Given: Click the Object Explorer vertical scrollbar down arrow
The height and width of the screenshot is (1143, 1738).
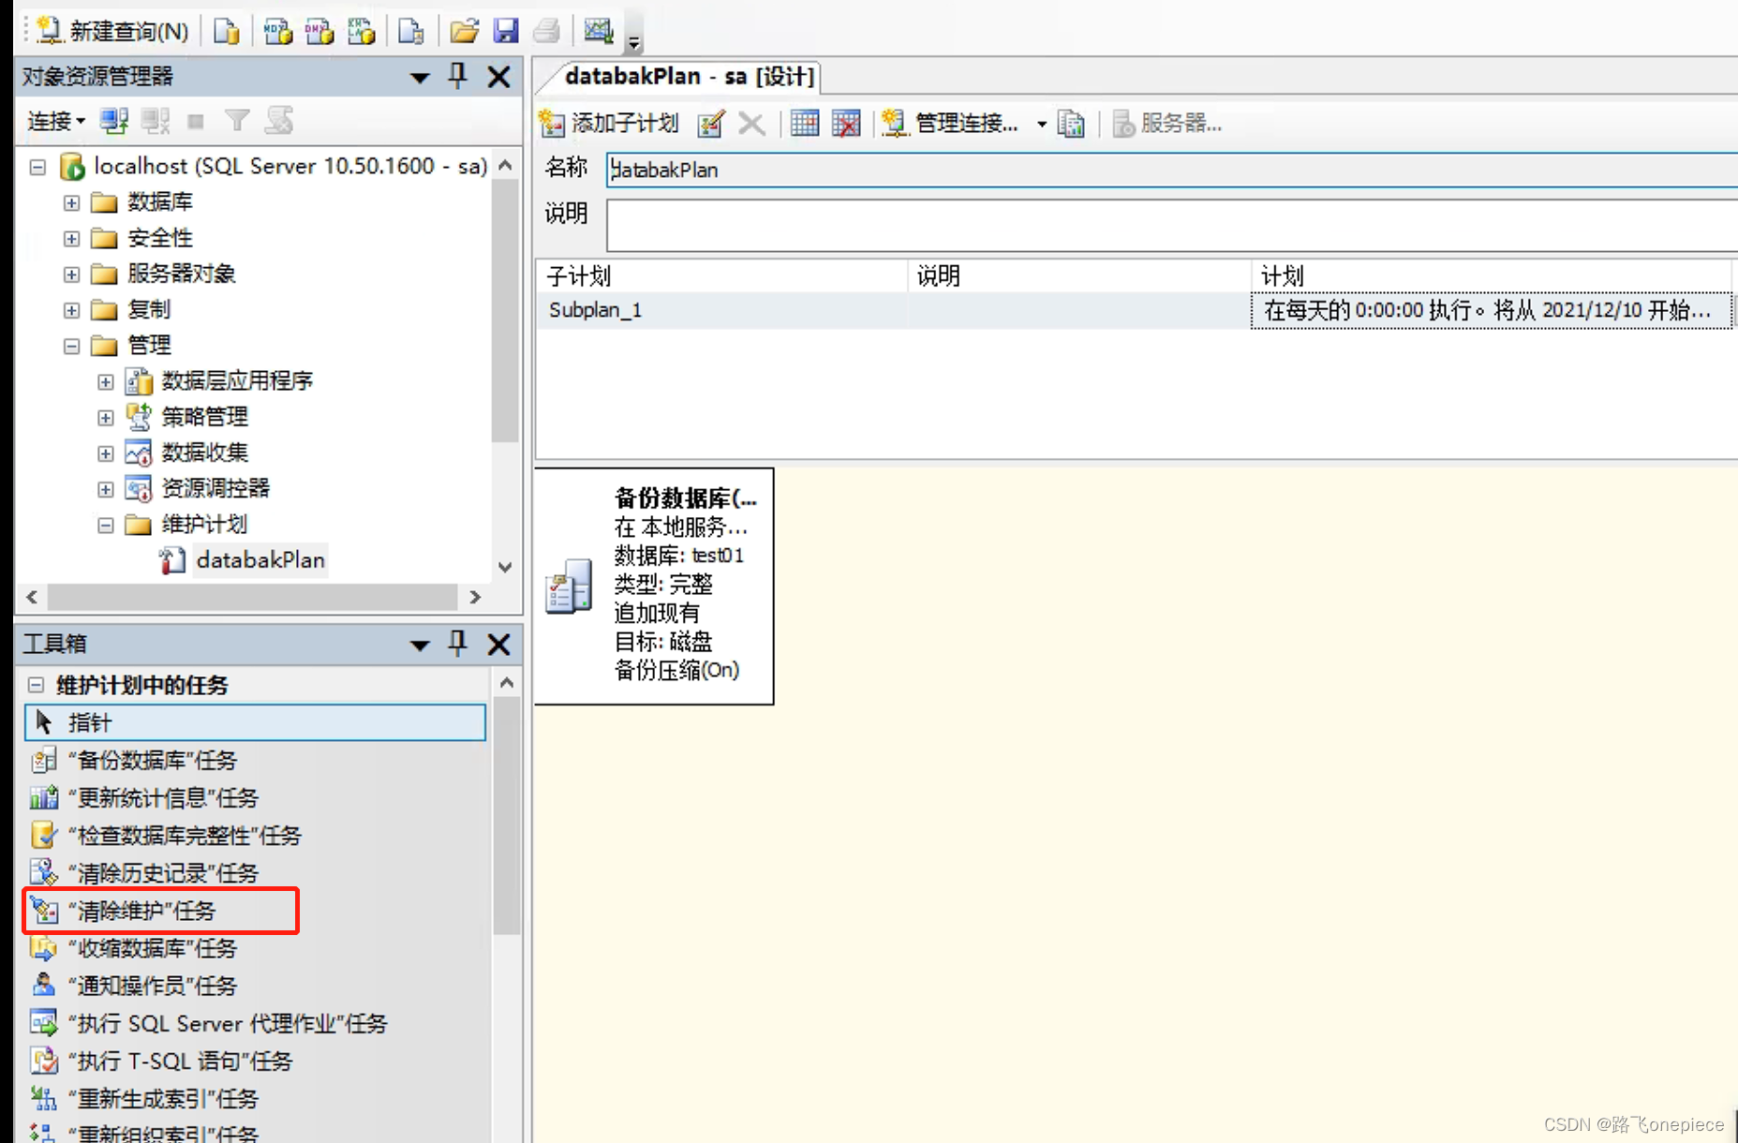Looking at the screenshot, I should coord(505,567).
